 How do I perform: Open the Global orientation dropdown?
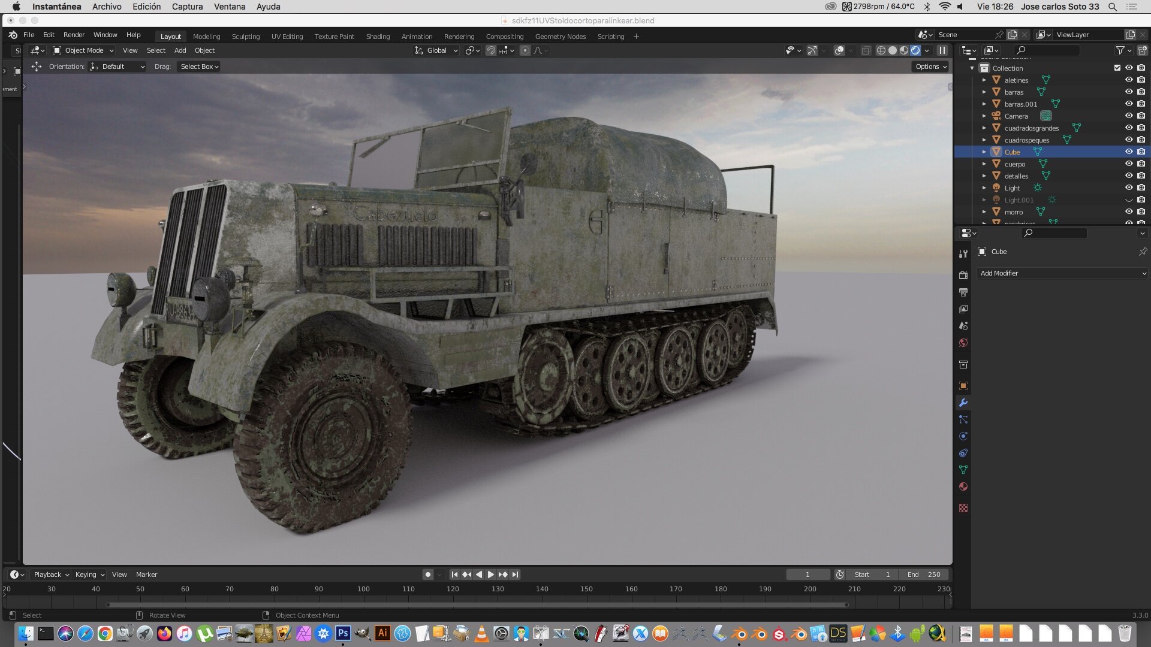(436, 50)
